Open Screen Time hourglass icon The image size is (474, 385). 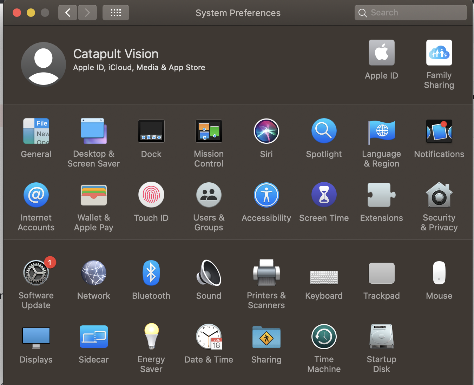[324, 195]
